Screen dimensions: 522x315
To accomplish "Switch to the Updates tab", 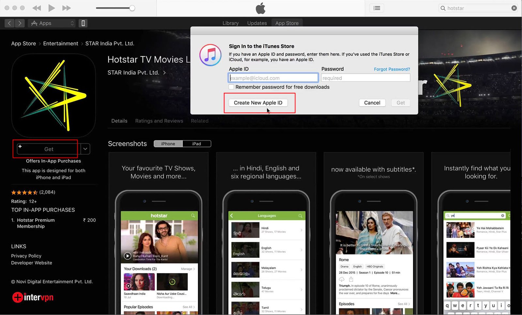I will click(x=257, y=23).
